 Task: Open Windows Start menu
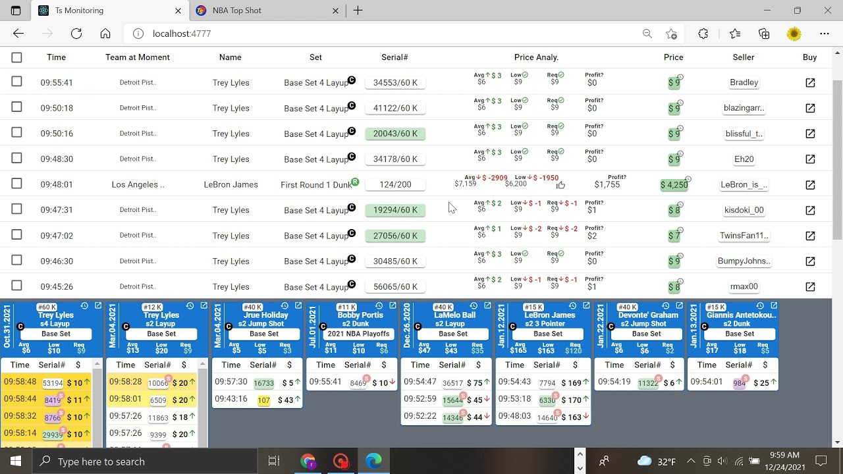[x=16, y=461]
